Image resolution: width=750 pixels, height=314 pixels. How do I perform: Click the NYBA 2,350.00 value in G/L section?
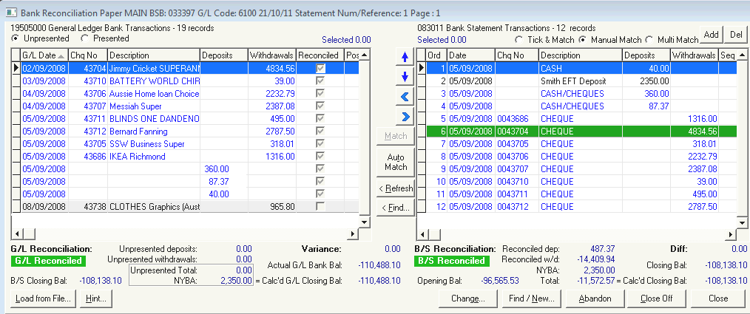pyautogui.click(x=235, y=281)
